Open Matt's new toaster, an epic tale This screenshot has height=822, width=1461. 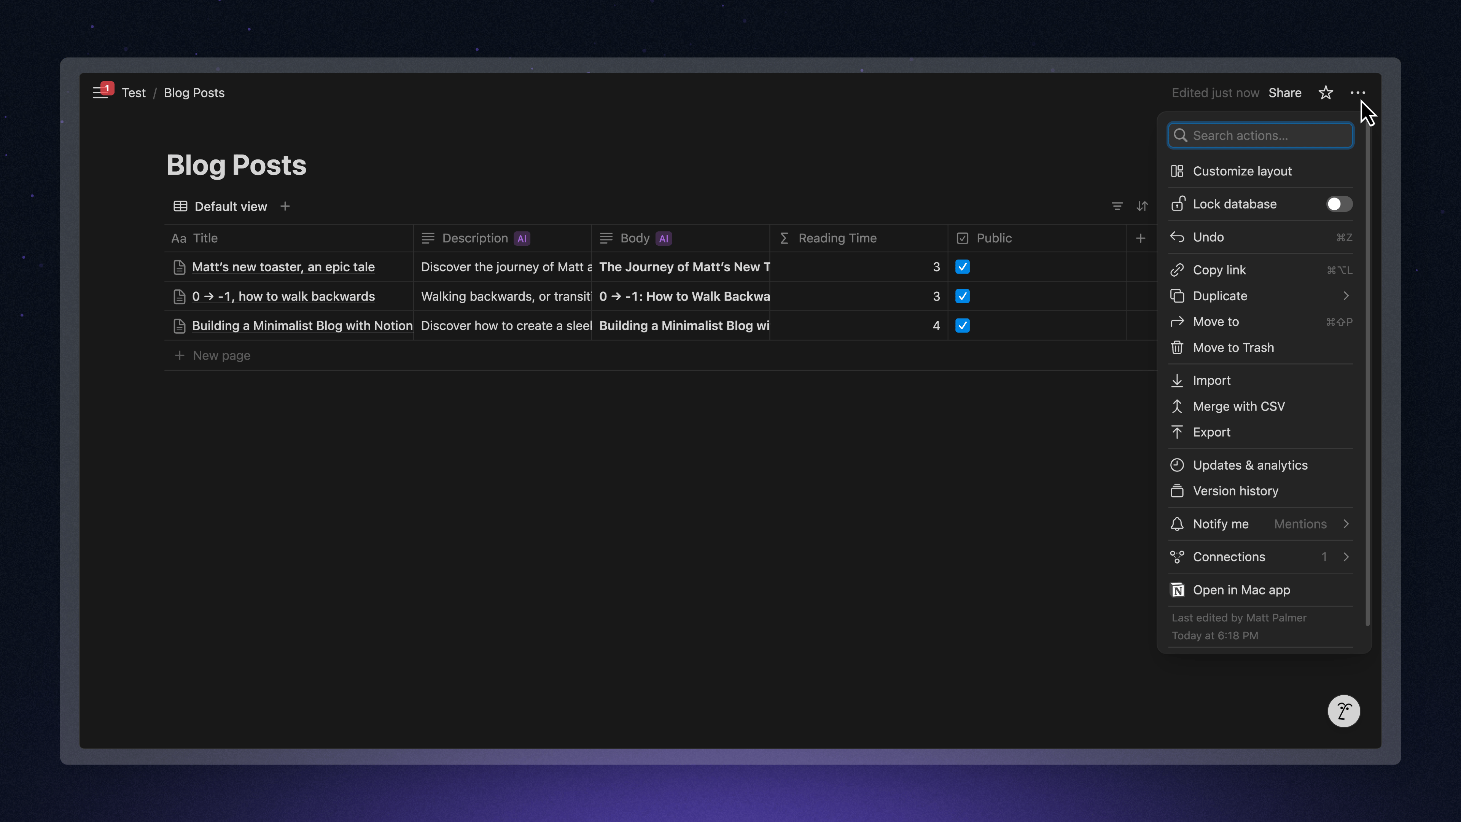(283, 267)
